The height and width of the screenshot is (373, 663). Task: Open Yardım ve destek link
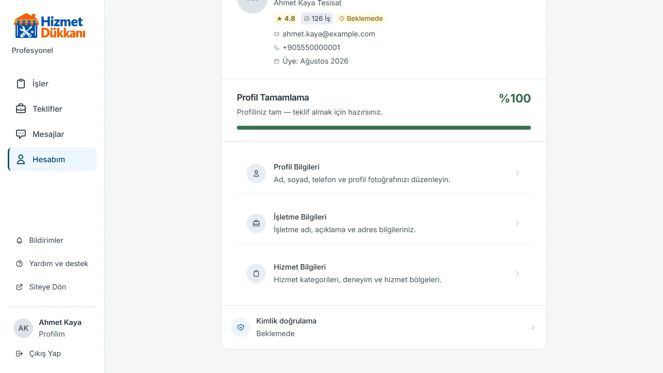click(x=52, y=264)
